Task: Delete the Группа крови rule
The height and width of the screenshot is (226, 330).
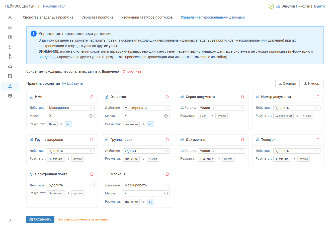Action: [x=167, y=140]
